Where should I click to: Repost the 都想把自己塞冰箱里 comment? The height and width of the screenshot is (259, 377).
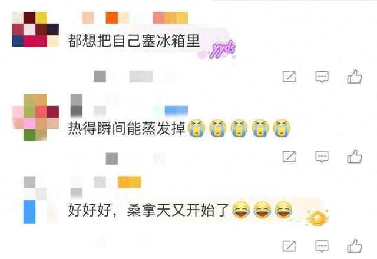point(289,77)
